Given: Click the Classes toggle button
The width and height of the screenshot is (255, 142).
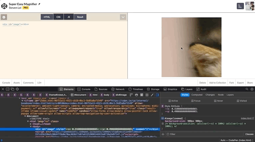Looking at the screenshot, I should pyautogui.click(x=249, y=134).
